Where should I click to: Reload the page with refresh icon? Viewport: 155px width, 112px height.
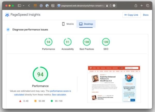click(110, 6)
